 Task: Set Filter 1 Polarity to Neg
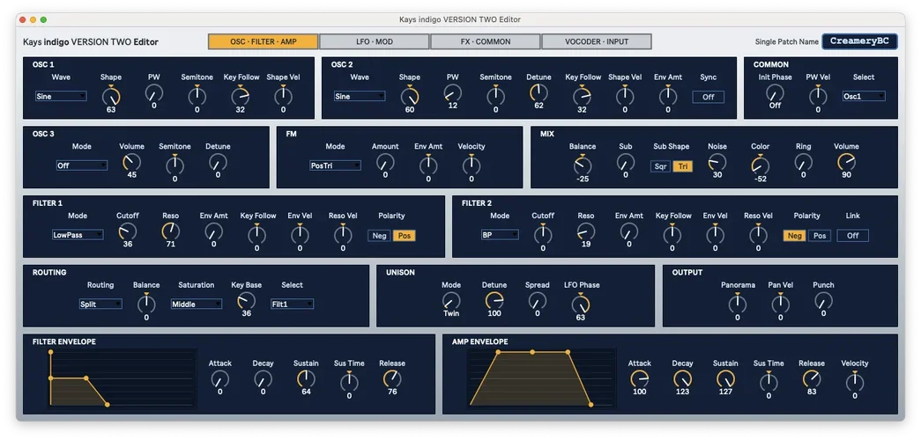pos(379,236)
